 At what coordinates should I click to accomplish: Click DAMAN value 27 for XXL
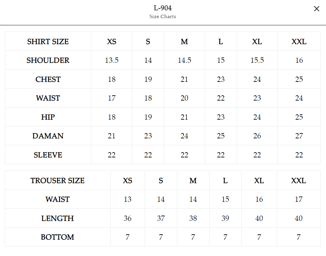point(299,136)
